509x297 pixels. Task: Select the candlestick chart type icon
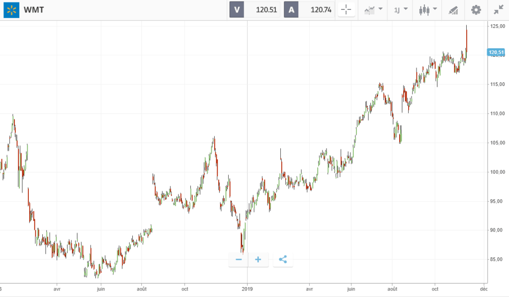pyautogui.click(x=424, y=10)
